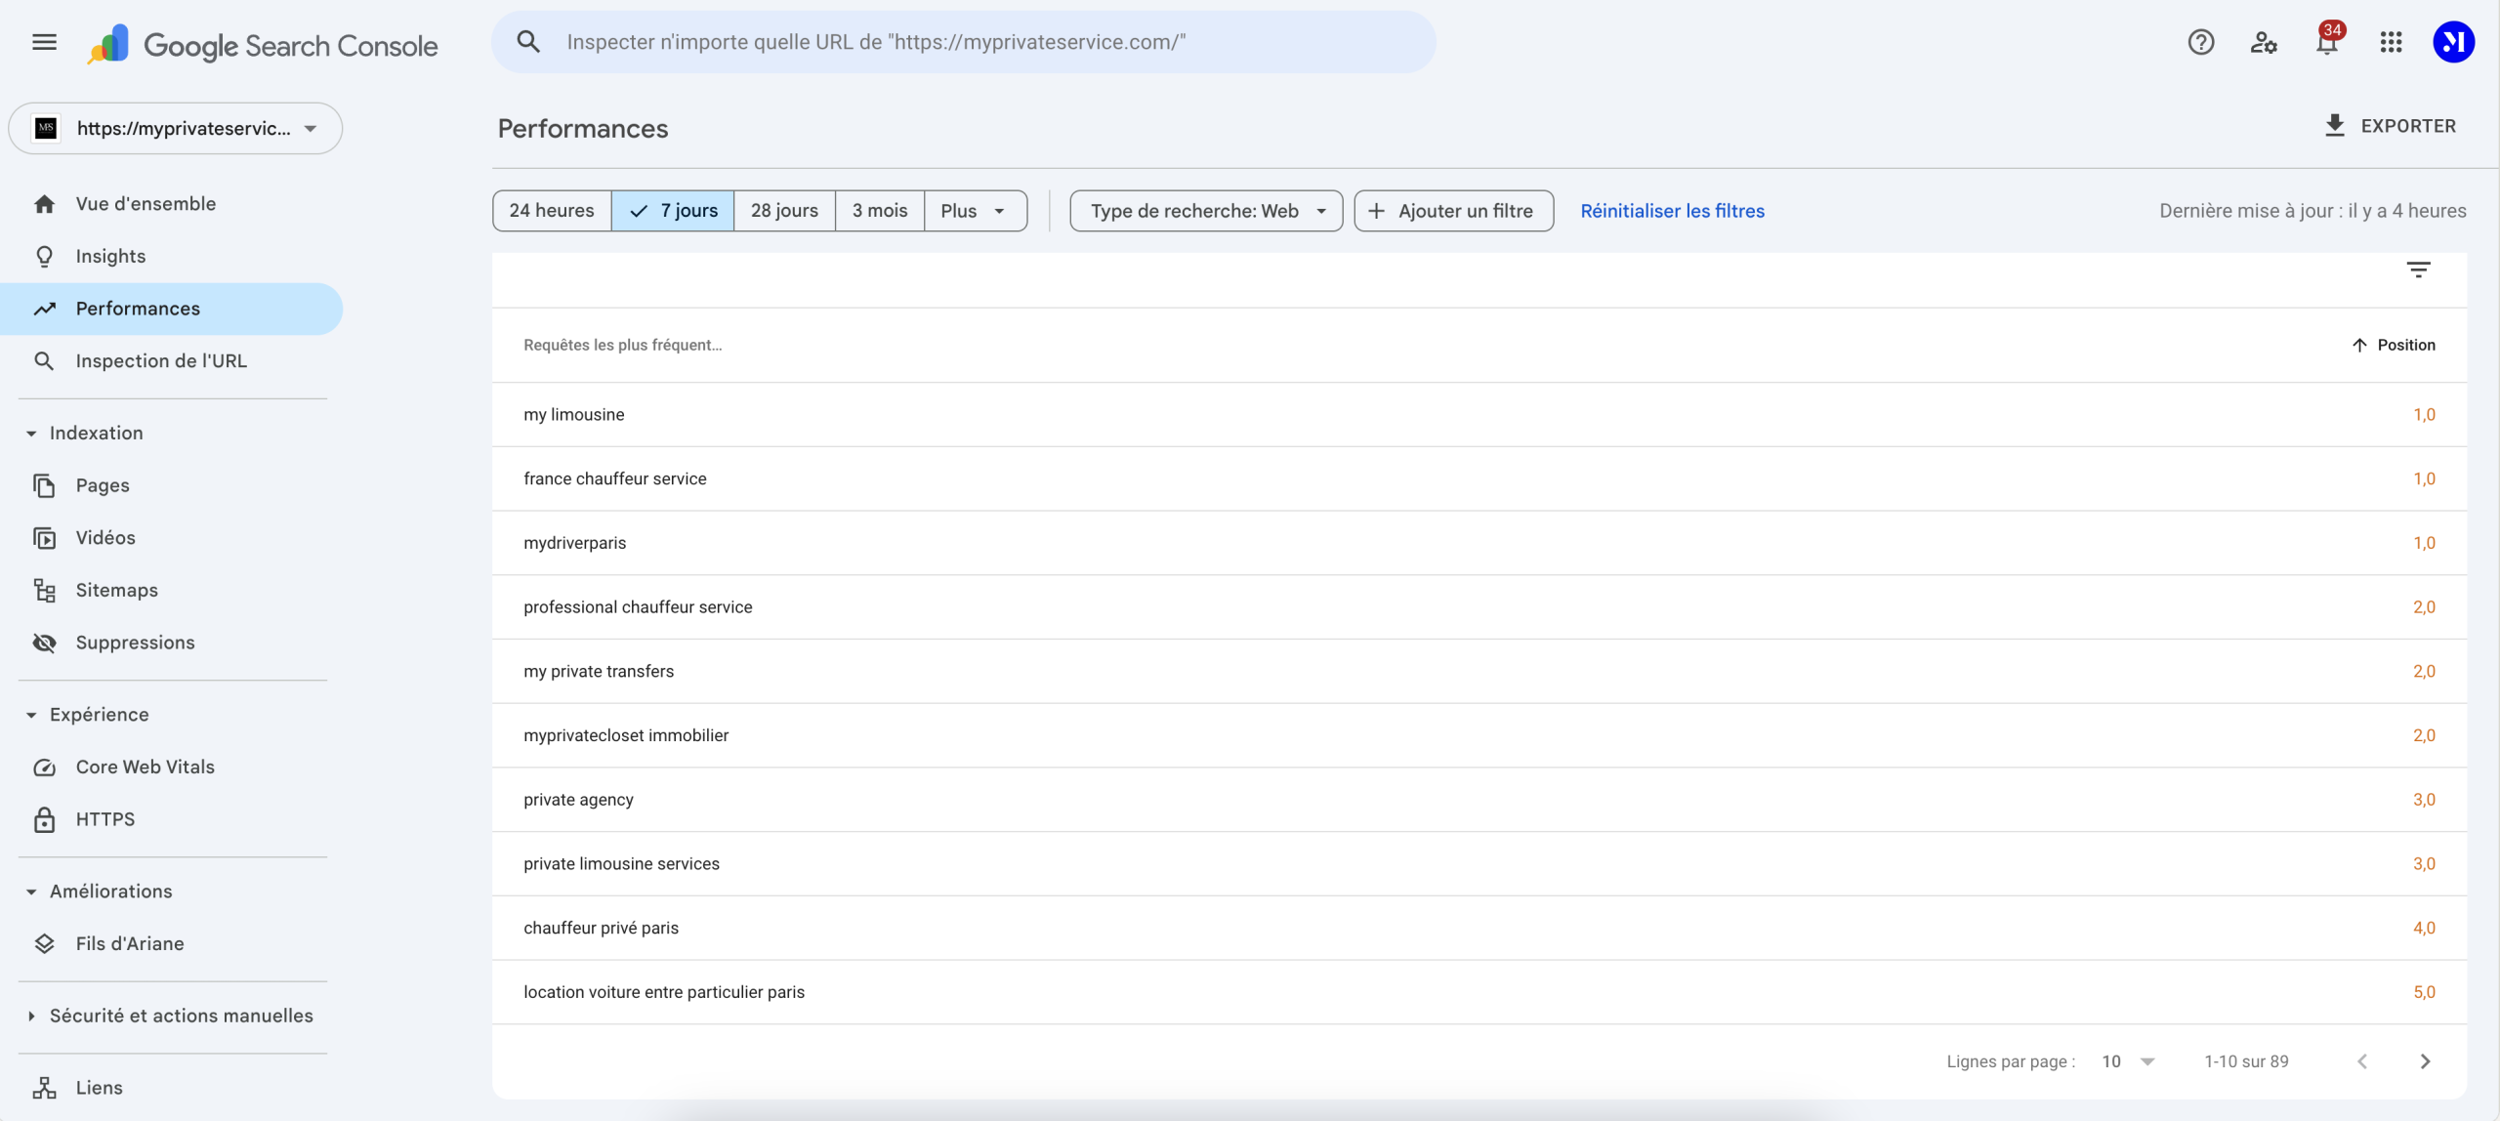This screenshot has height=1121, width=2500.
Task: Select the 28 jours date range
Action: click(784, 211)
